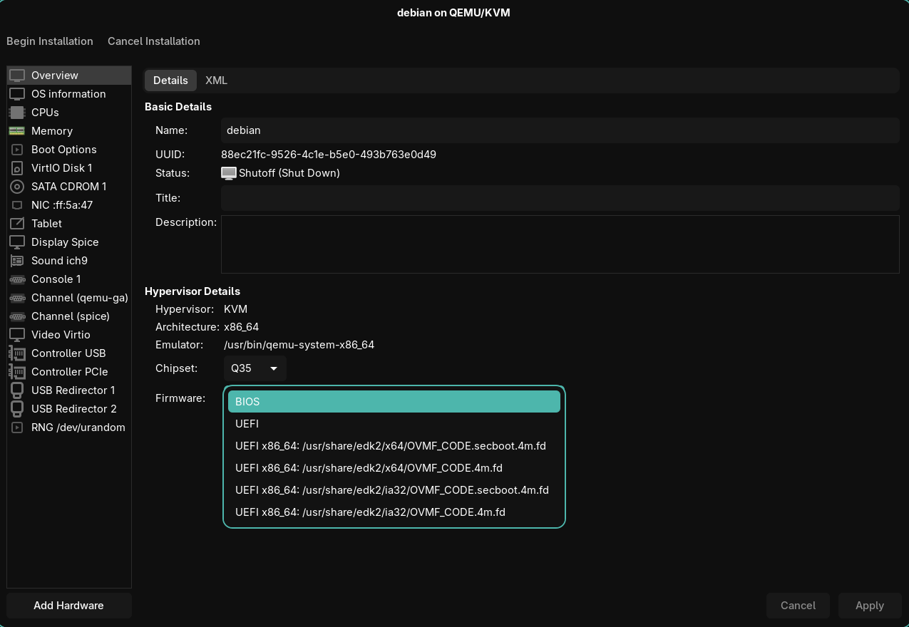
Task: Click the USB Redirector 1 icon
Action: click(x=17, y=390)
